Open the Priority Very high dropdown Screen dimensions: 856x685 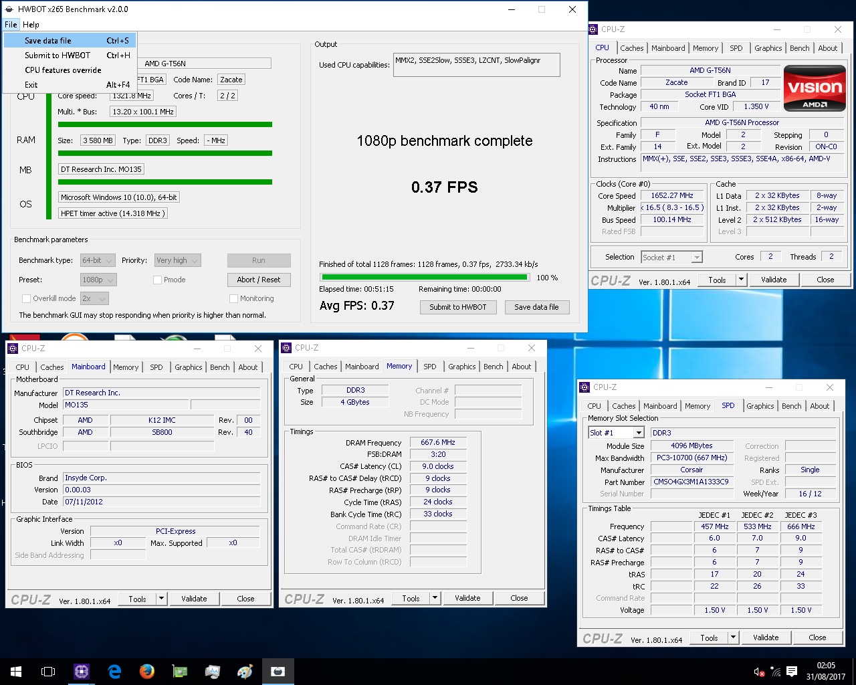coord(177,260)
